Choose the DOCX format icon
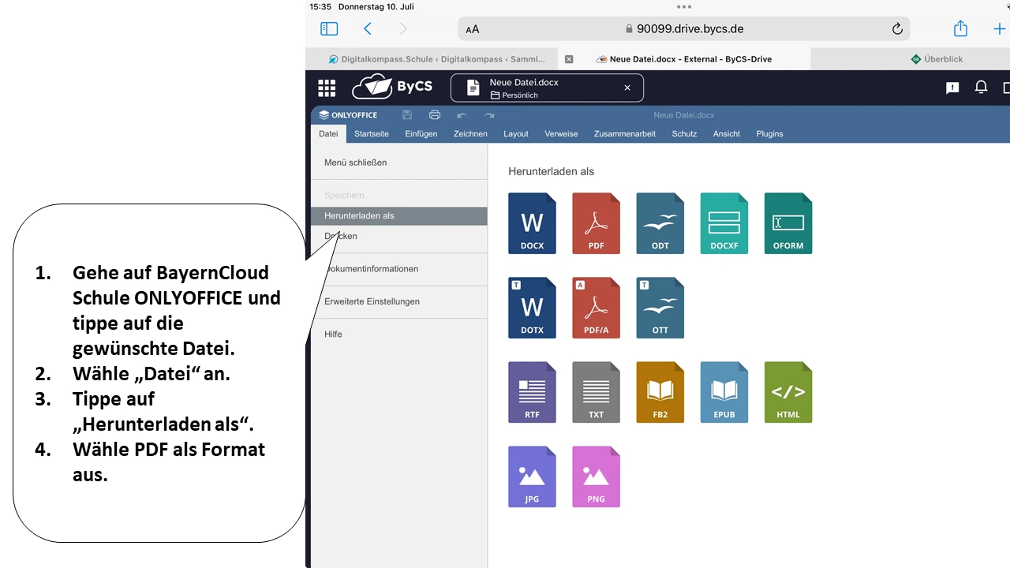Screen dimensions: 1010x568 532,223
